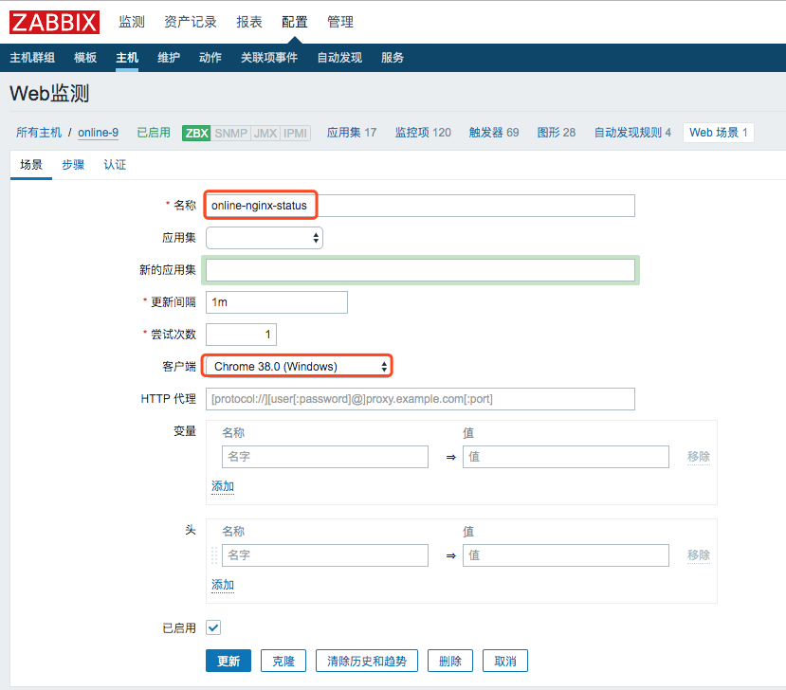Open the 监控项 120 link

pos(423,133)
